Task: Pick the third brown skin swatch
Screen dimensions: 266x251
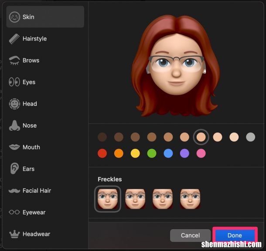Action: [135, 137]
